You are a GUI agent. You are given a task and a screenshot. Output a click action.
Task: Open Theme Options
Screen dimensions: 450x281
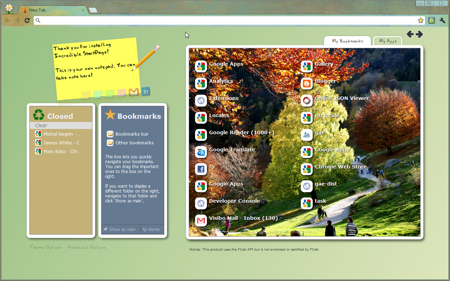(x=46, y=247)
